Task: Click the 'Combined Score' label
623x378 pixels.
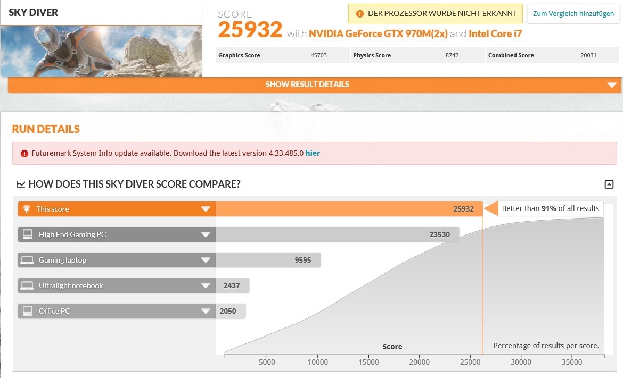Action: [x=511, y=55]
